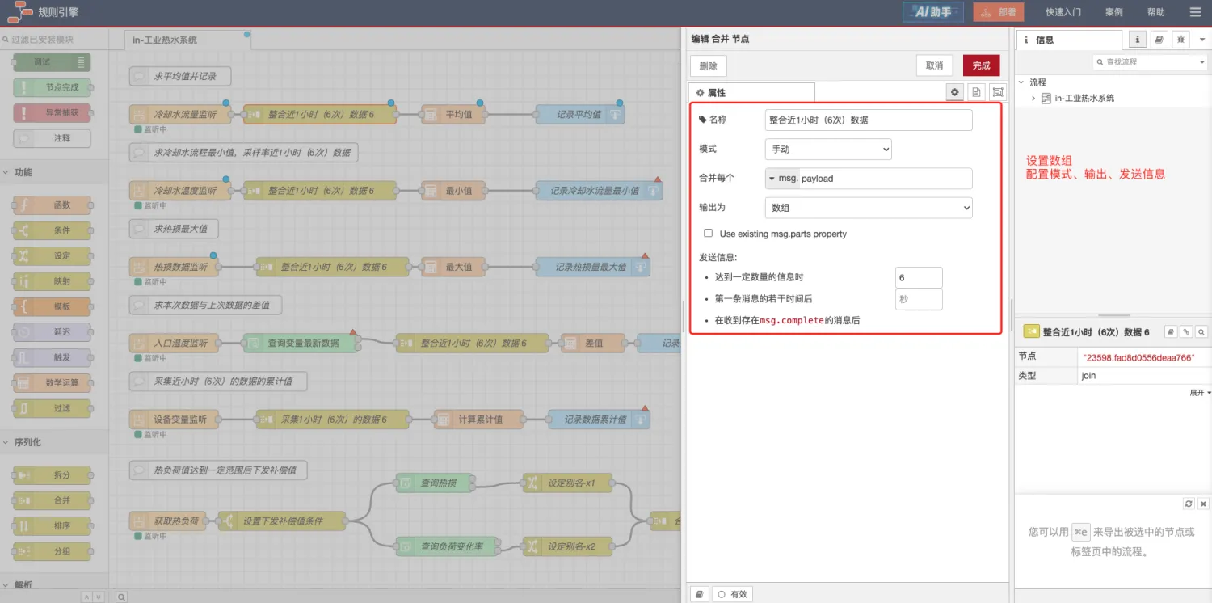Viewport: 1212px width, 603px height.
Task: Open the help book icon in sidebar
Action: [x=1159, y=40]
